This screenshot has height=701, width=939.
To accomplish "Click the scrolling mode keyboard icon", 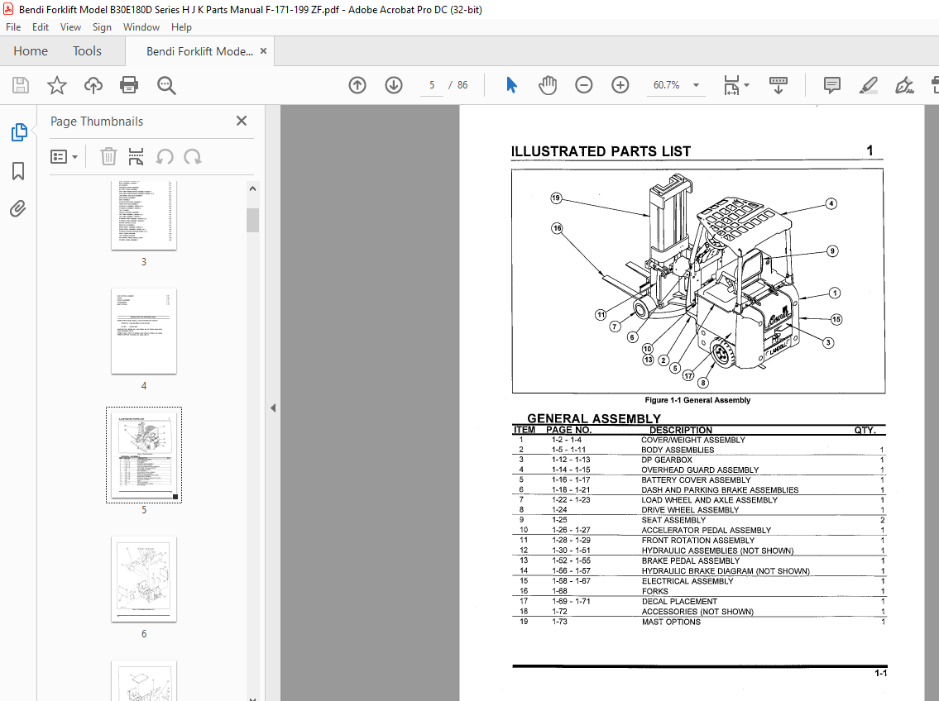I will tap(778, 85).
